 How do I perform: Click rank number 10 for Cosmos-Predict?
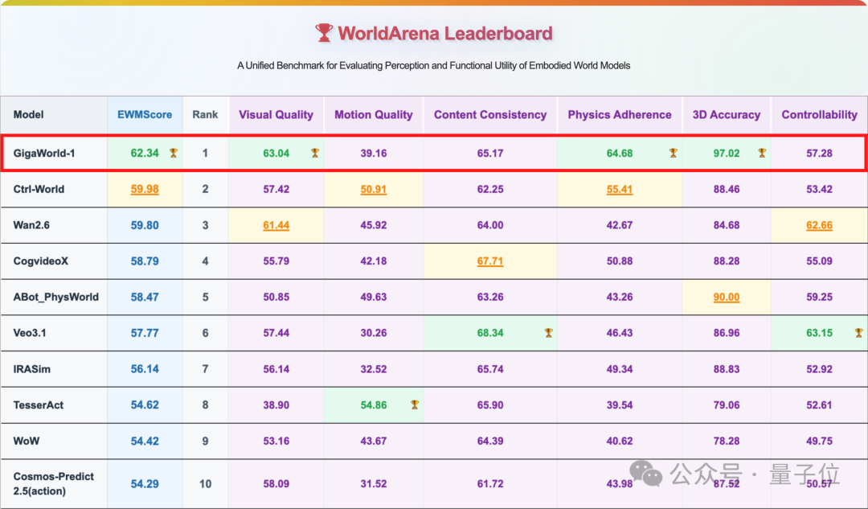[x=205, y=484]
